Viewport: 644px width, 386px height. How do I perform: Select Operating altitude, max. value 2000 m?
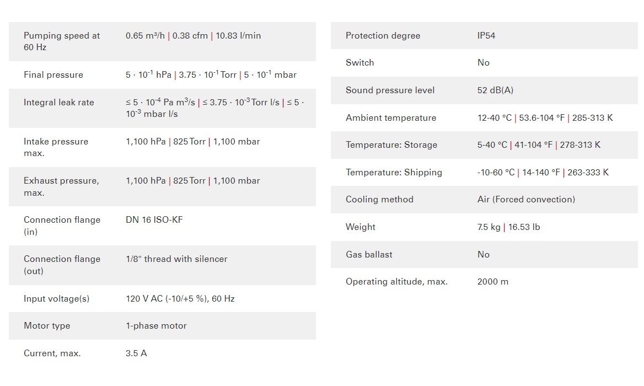[493, 282]
